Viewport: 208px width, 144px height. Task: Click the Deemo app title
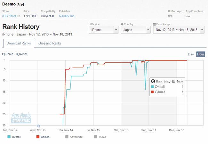pyautogui.click(x=9, y=4)
